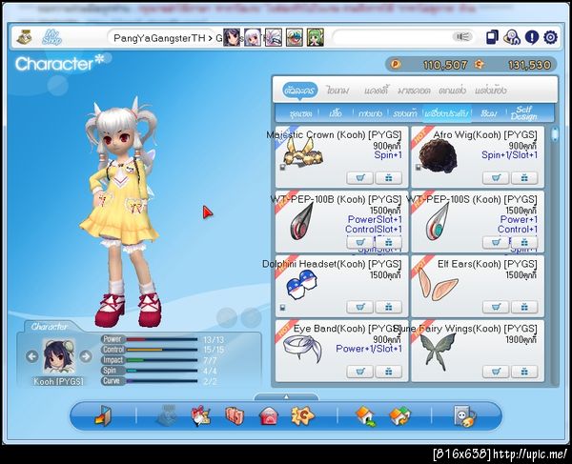572x464 pixels.
Task: Preview the Dolphini Headset thumbnail
Action: pyautogui.click(x=301, y=284)
